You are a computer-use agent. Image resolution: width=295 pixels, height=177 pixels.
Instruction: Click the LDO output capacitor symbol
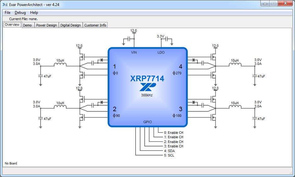[167, 39]
